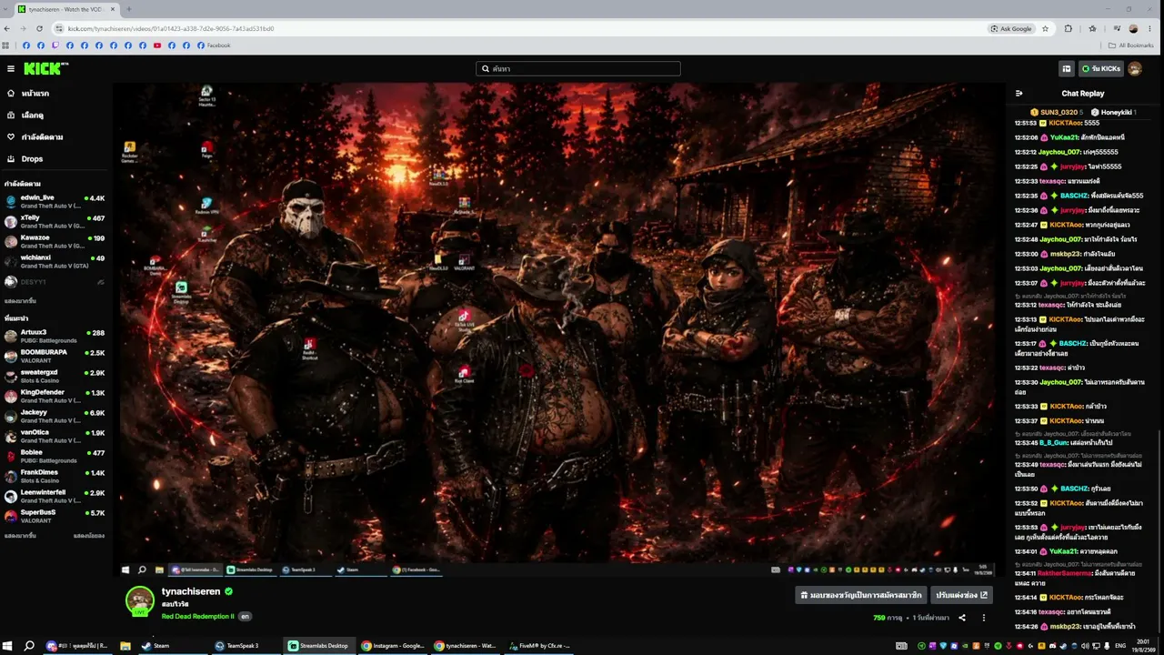Open the Windows Start menu
Screen dimensions: 1164x655
pyautogui.click(x=7, y=646)
